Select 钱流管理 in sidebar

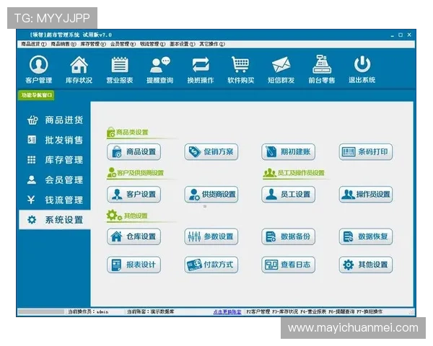55,200
